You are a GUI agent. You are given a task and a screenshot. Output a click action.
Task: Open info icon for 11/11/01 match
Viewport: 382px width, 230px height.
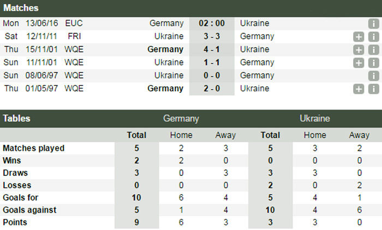click(373, 63)
